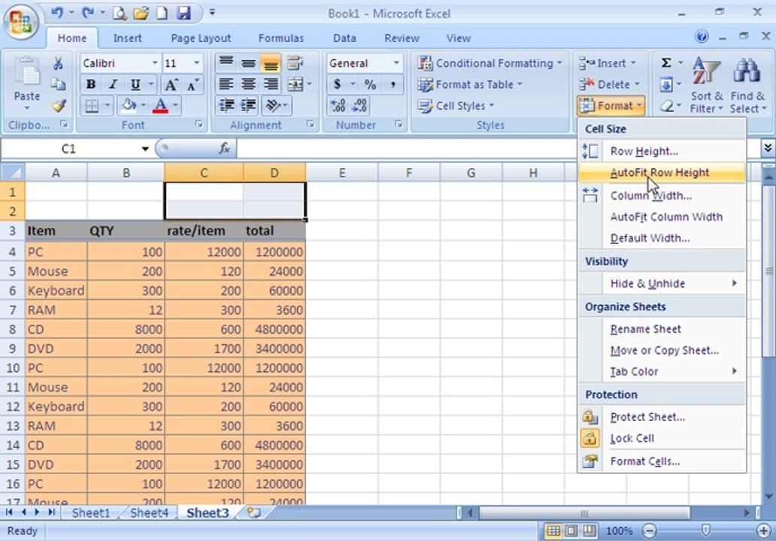This screenshot has height=541, width=776.
Task: Click the Insert Function fx icon
Action: [224, 148]
